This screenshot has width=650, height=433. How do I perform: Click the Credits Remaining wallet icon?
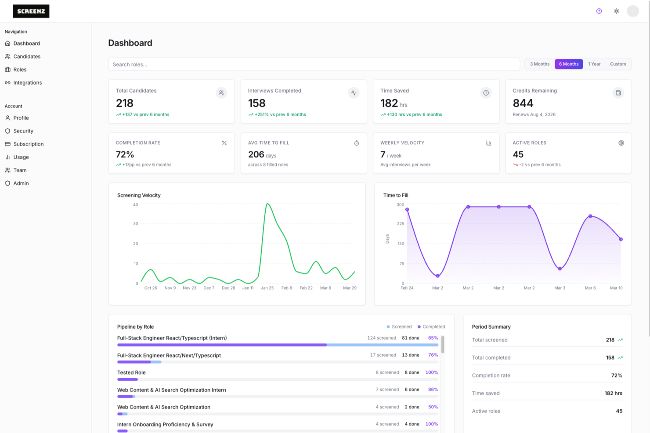click(618, 93)
